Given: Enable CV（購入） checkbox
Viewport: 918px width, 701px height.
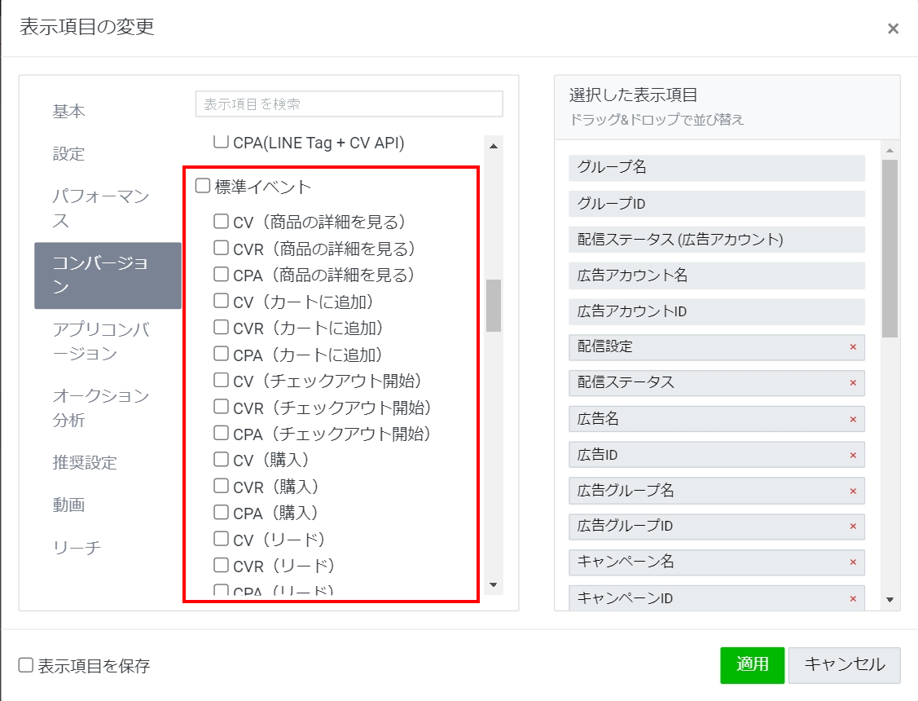Looking at the screenshot, I should tap(221, 460).
